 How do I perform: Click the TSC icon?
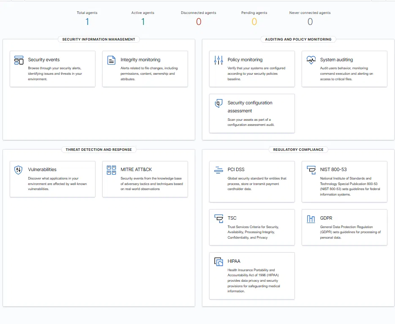(x=218, y=218)
